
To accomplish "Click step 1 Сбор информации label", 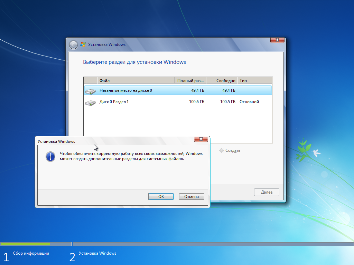I will click(x=31, y=253).
